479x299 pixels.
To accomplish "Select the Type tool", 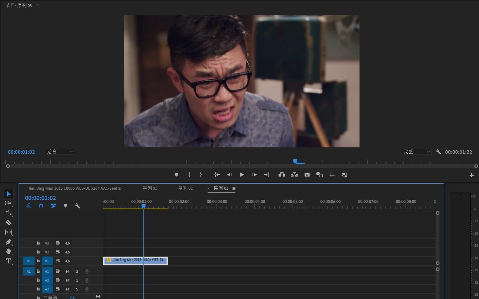I will [x=9, y=261].
